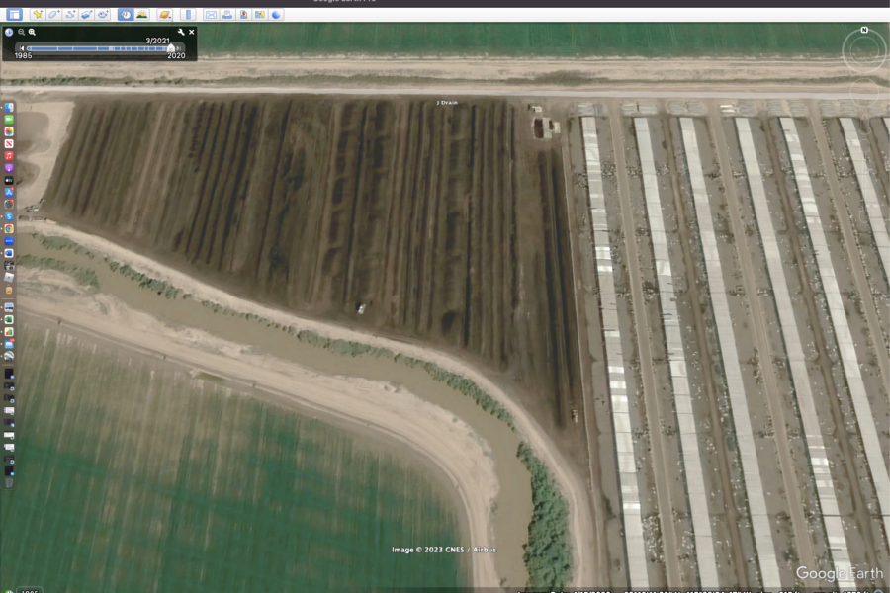Email the current view
This screenshot has width=890, height=593.
211,14
